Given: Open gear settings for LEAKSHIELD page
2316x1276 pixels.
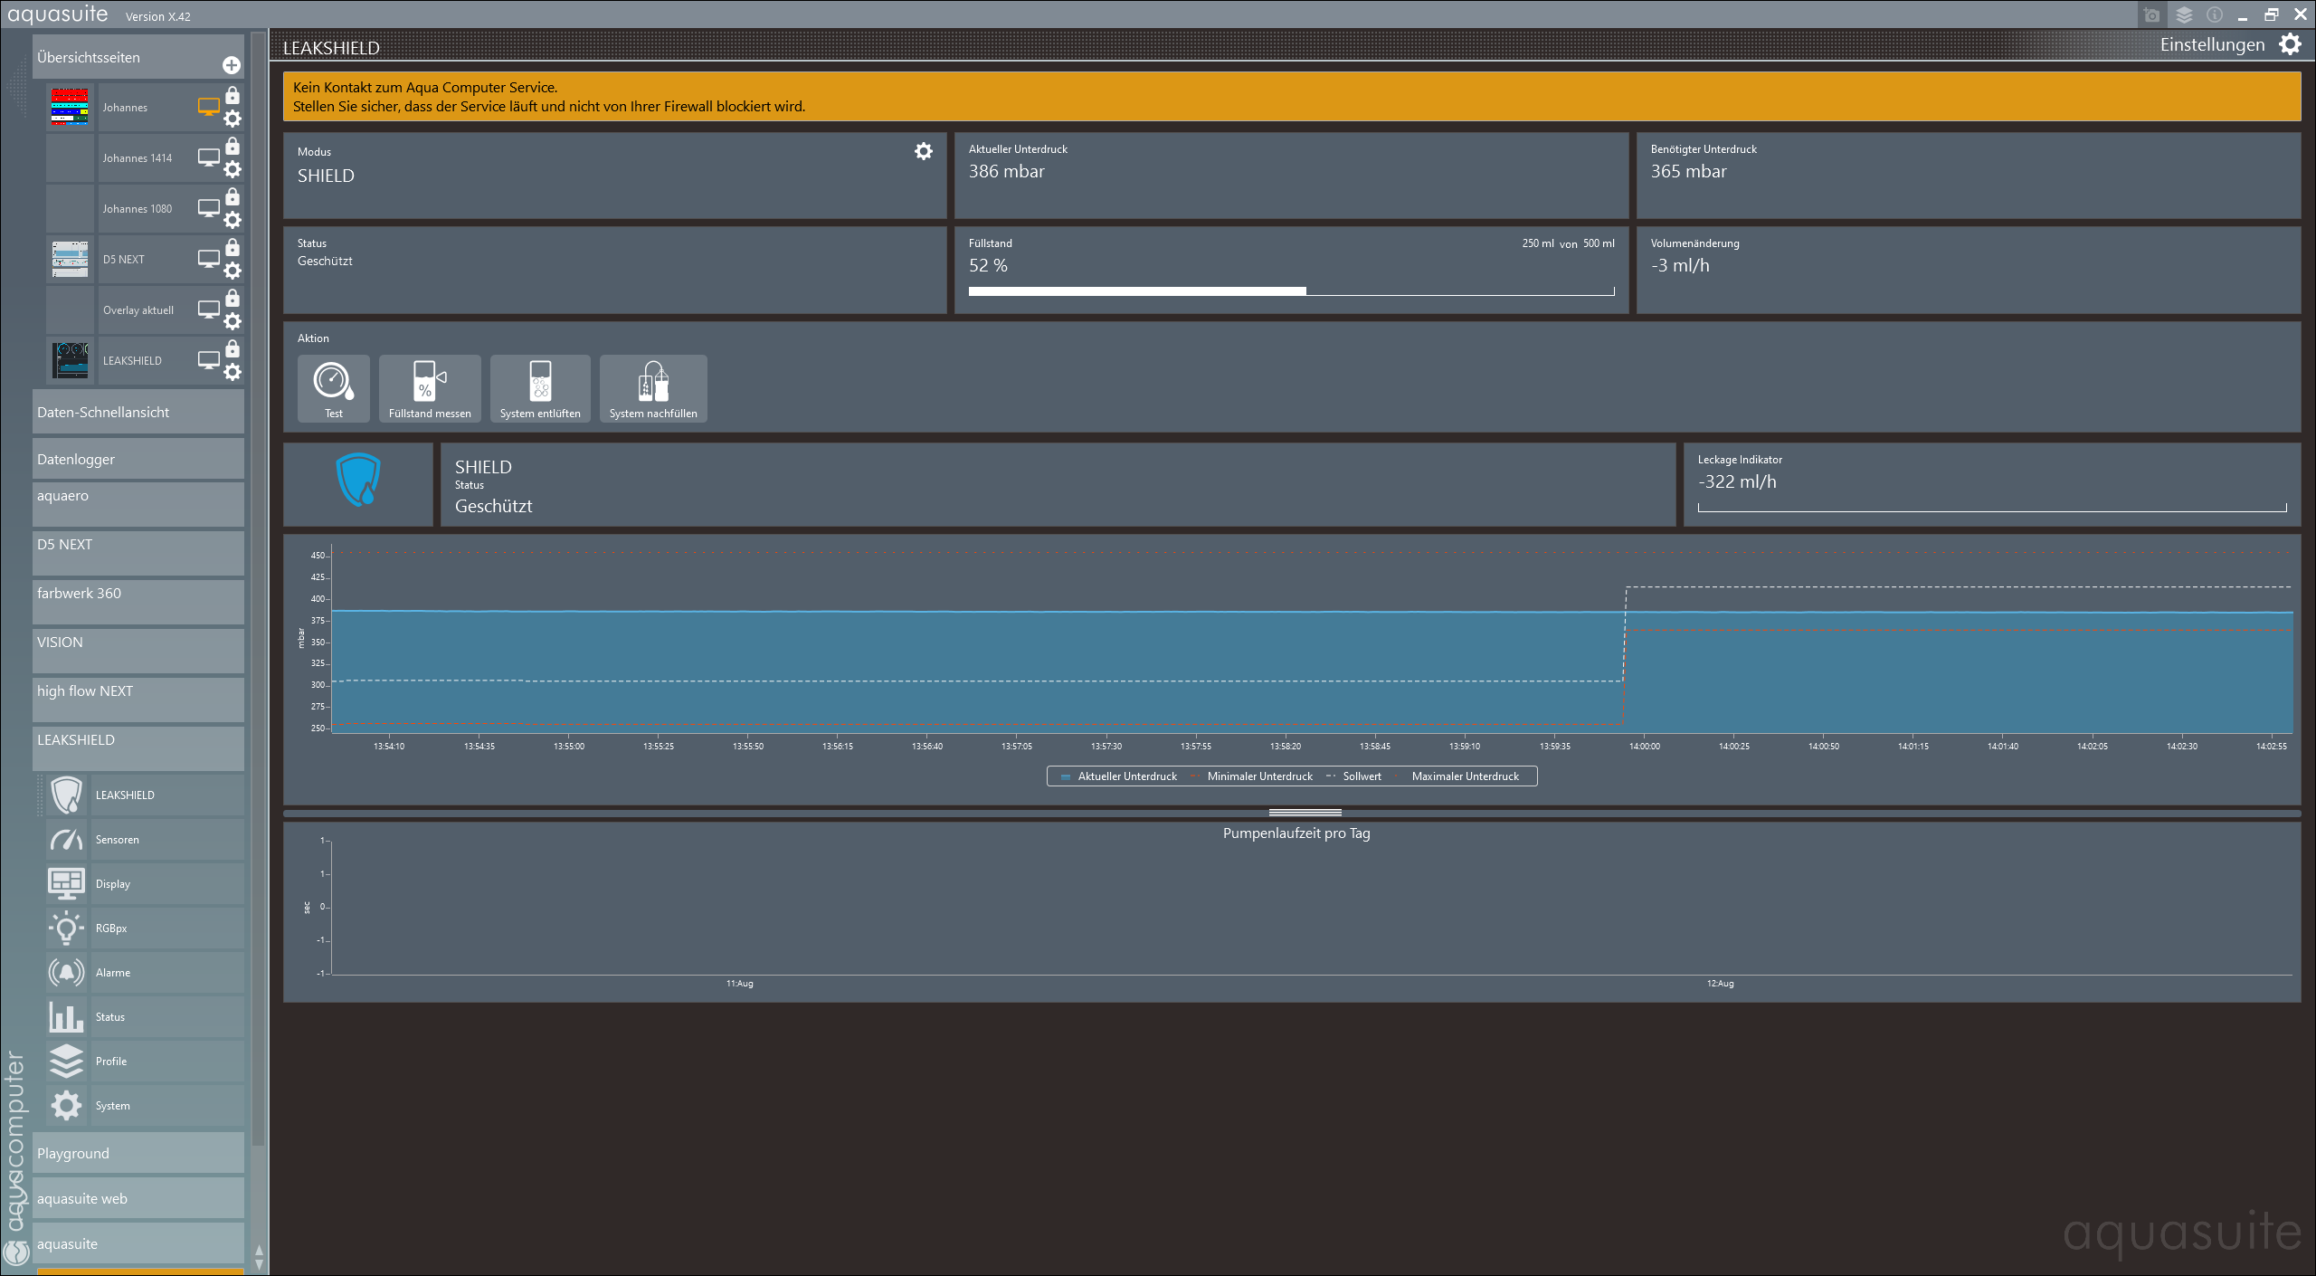Looking at the screenshot, I should [x=233, y=372].
